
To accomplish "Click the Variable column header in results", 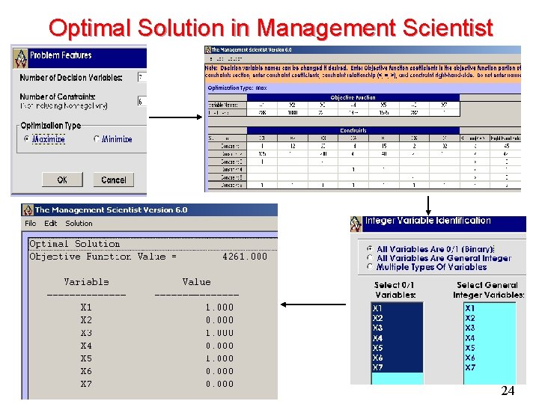I will 86,282.
